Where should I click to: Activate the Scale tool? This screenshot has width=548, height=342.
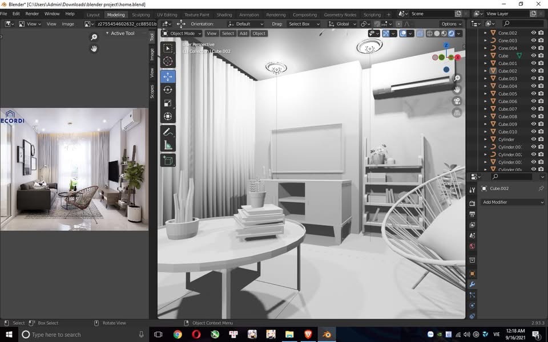click(168, 103)
